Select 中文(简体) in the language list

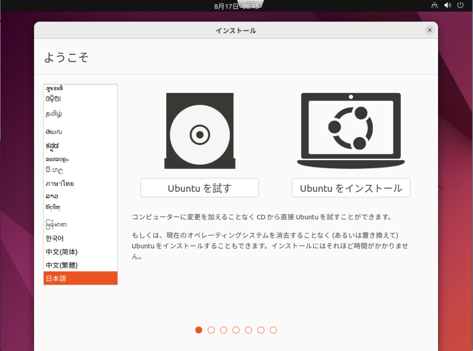[80, 252]
